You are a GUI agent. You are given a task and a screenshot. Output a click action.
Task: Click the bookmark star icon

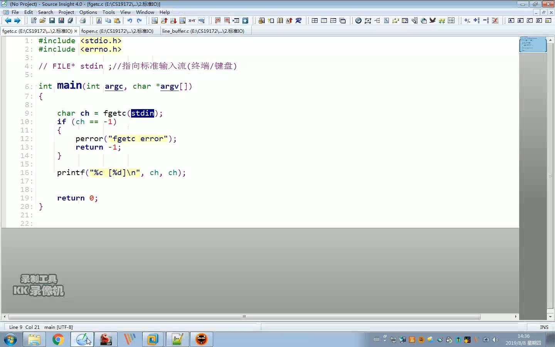point(246,21)
